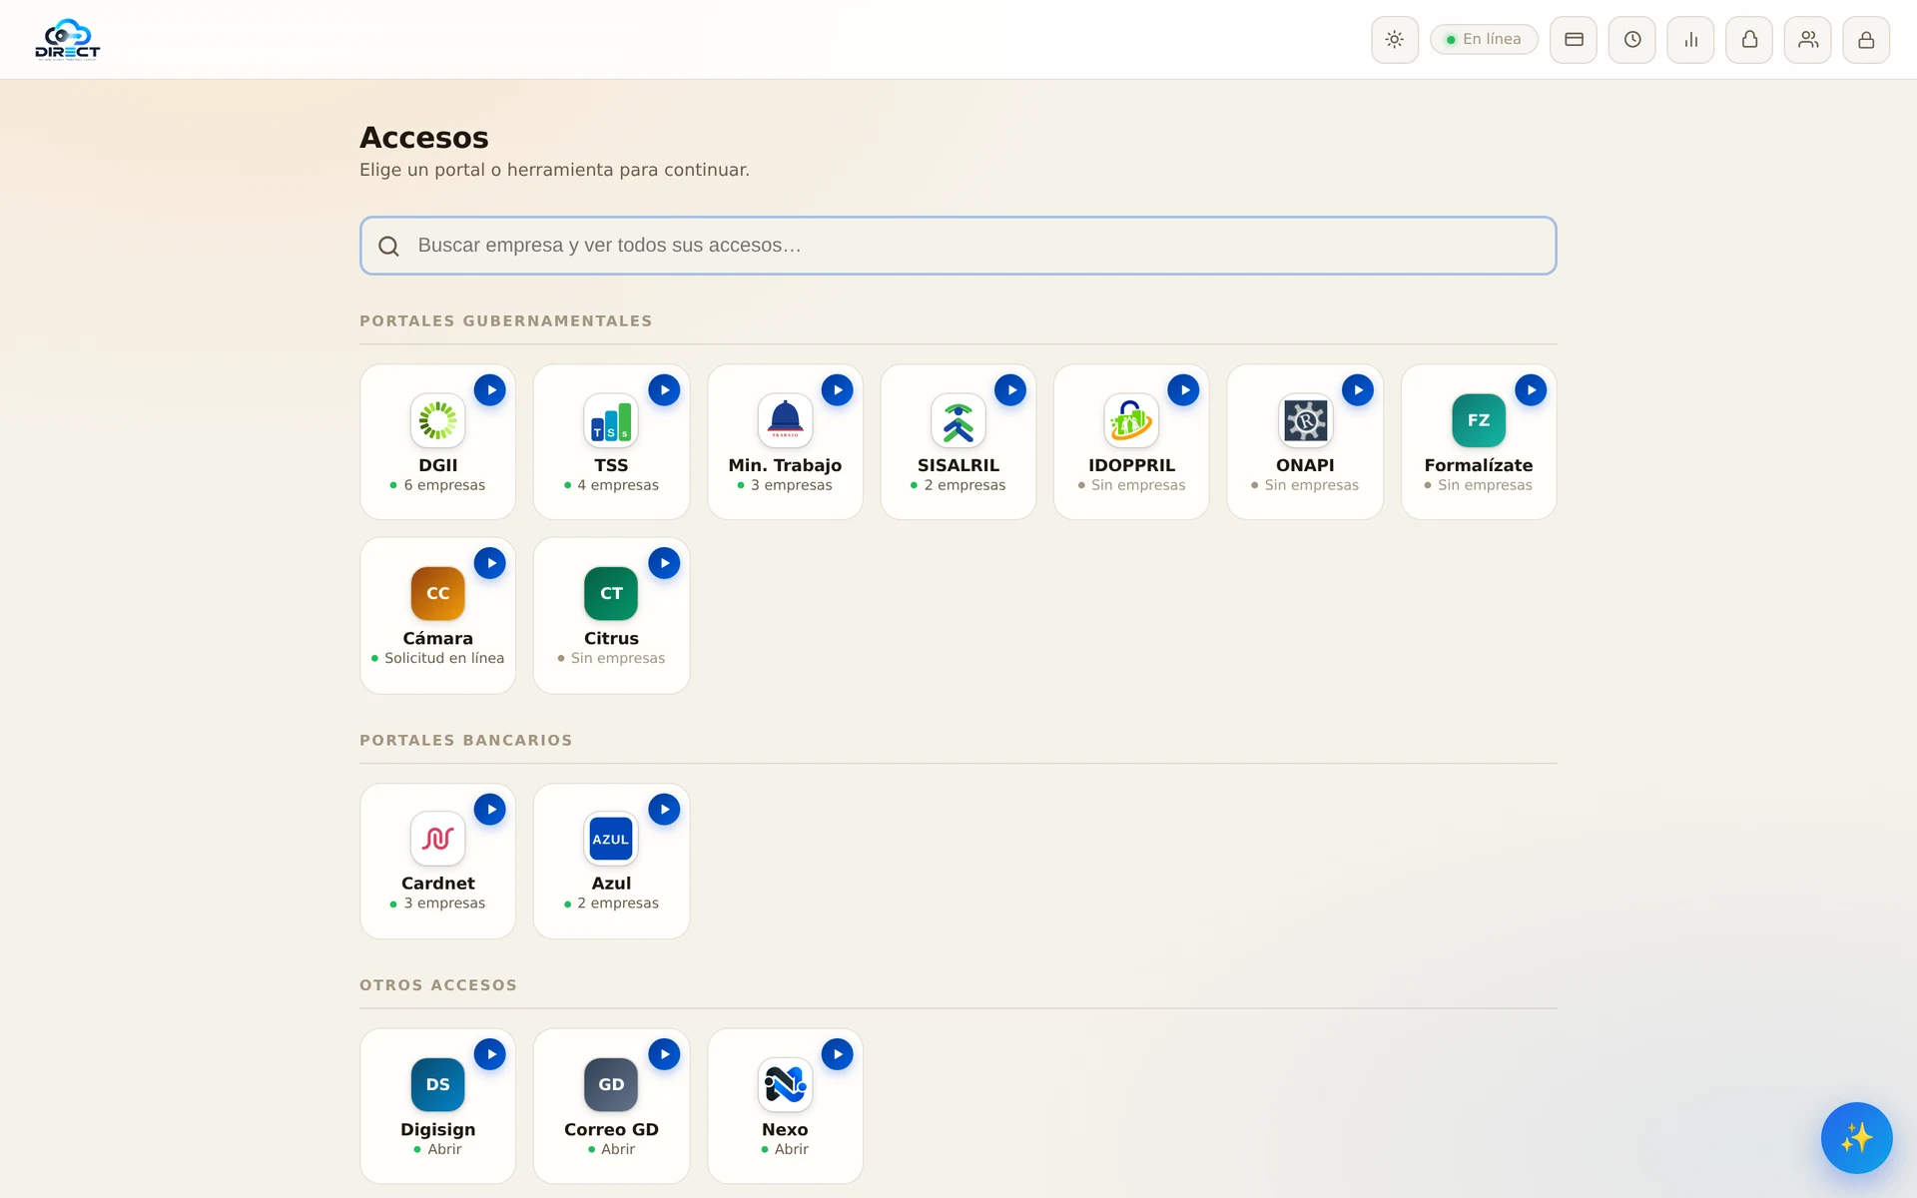Focus the Buscar empresa search field
Screen dimensions: 1917x1198
[958, 246]
